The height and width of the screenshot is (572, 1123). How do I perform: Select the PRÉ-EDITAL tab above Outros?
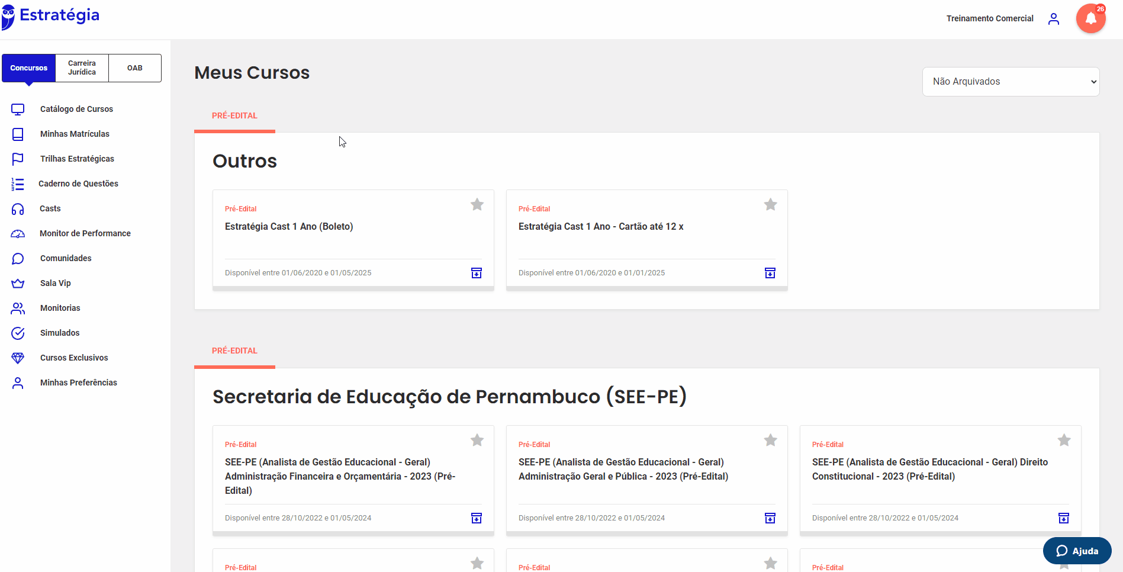point(234,116)
